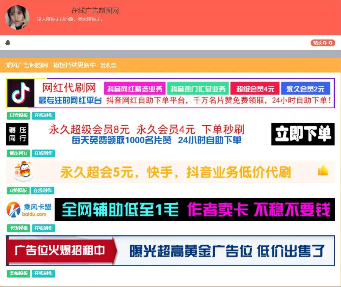Open the 永久超会5元 orange banner text
Viewport: 341px width, 287px height.
pos(175,172)
